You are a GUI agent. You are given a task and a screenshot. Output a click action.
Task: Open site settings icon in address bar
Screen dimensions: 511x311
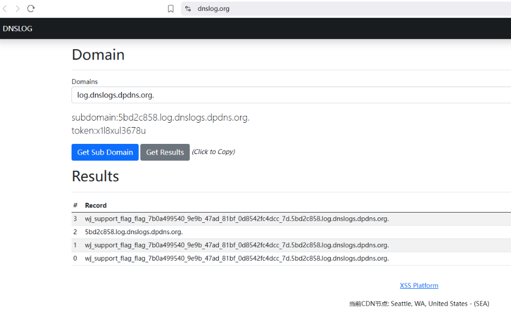pos(188,9)
